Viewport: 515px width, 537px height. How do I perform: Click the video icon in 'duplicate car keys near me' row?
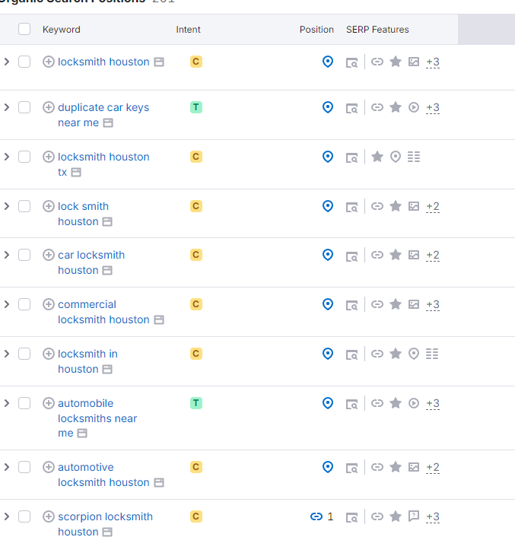click(x=414, y=107)
